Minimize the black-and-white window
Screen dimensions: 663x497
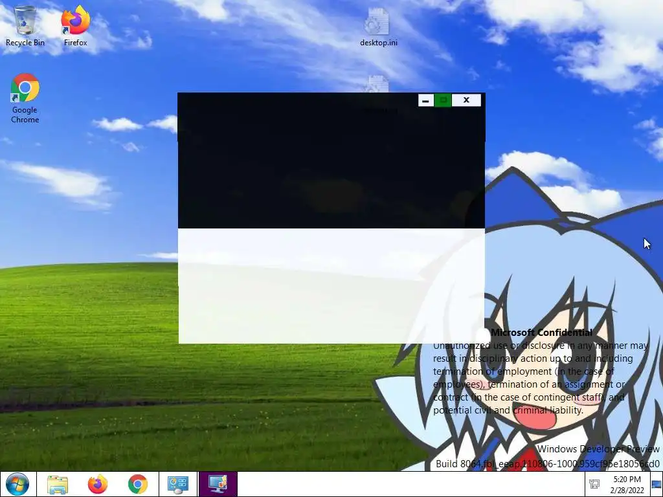[x=426, y=100]
